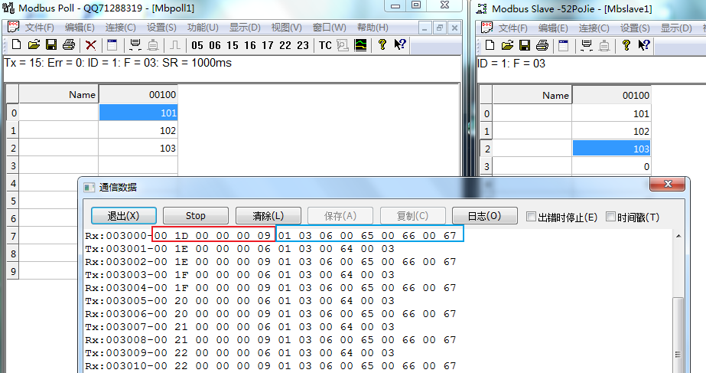Open 编辑(E) menu in Modbus Poll
Image resolution: width=706 pixels, height=373 pixels.
click(x=80, y=28)
